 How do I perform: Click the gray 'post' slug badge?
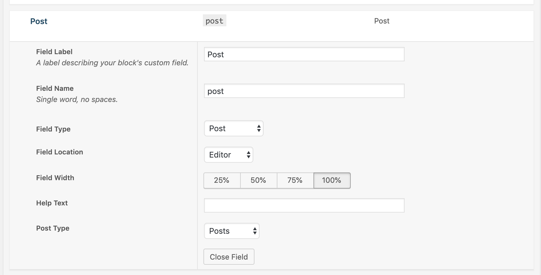coord(214,20)
